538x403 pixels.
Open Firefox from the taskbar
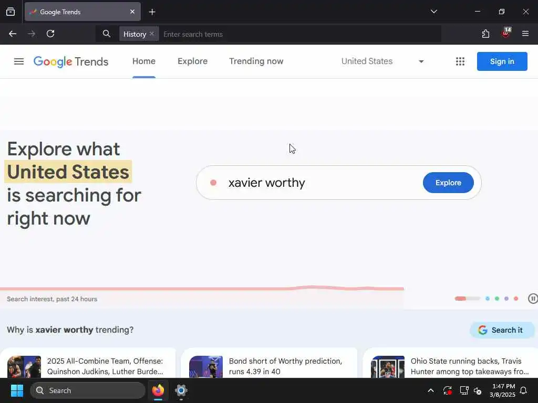(158, 390)
